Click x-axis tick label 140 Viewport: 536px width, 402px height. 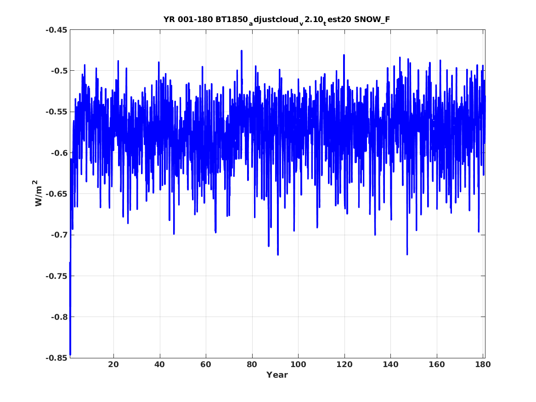click(390, 364)
